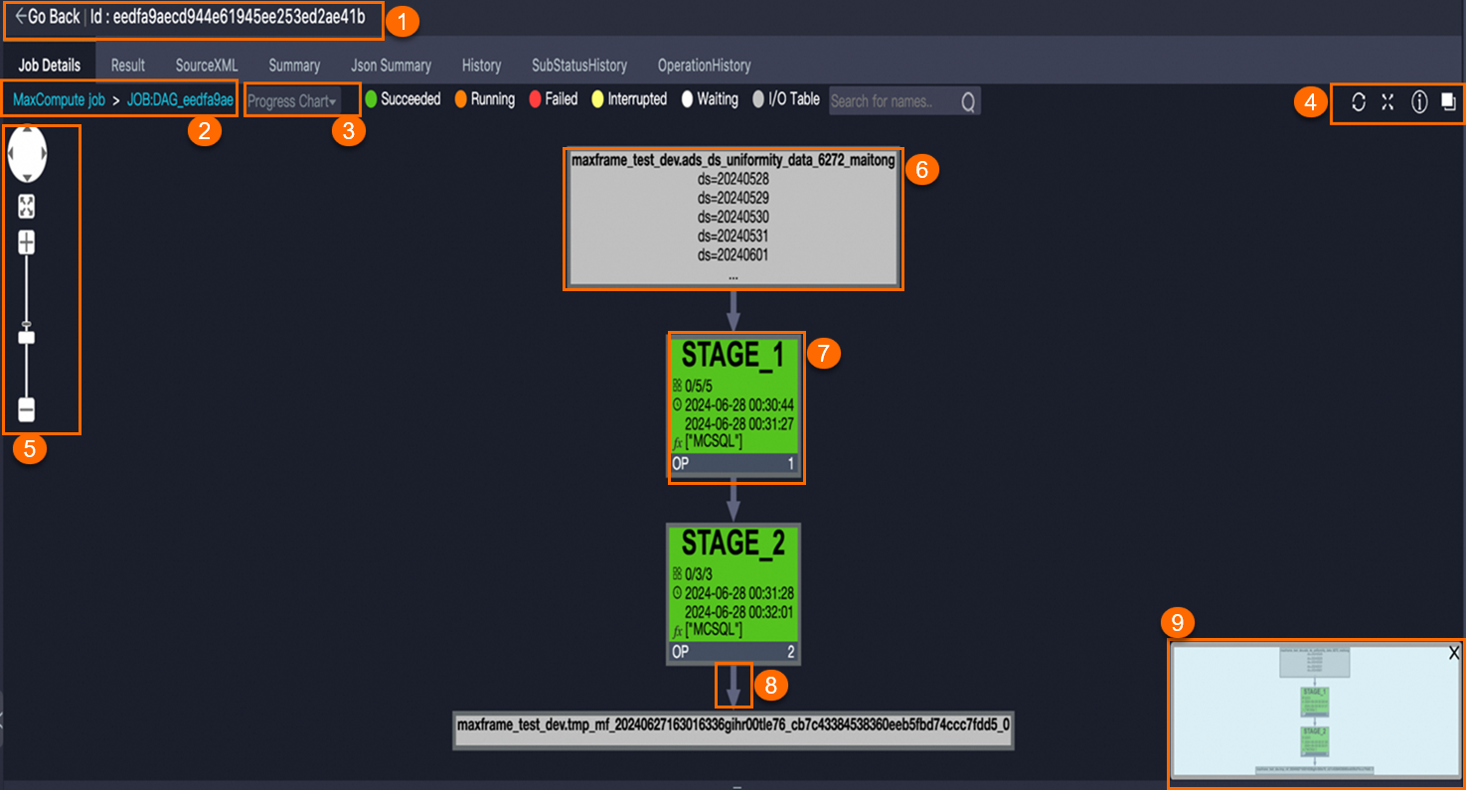Click partition ds=20240601 in the input table
Screen dimensions: 1466x790
733,254
